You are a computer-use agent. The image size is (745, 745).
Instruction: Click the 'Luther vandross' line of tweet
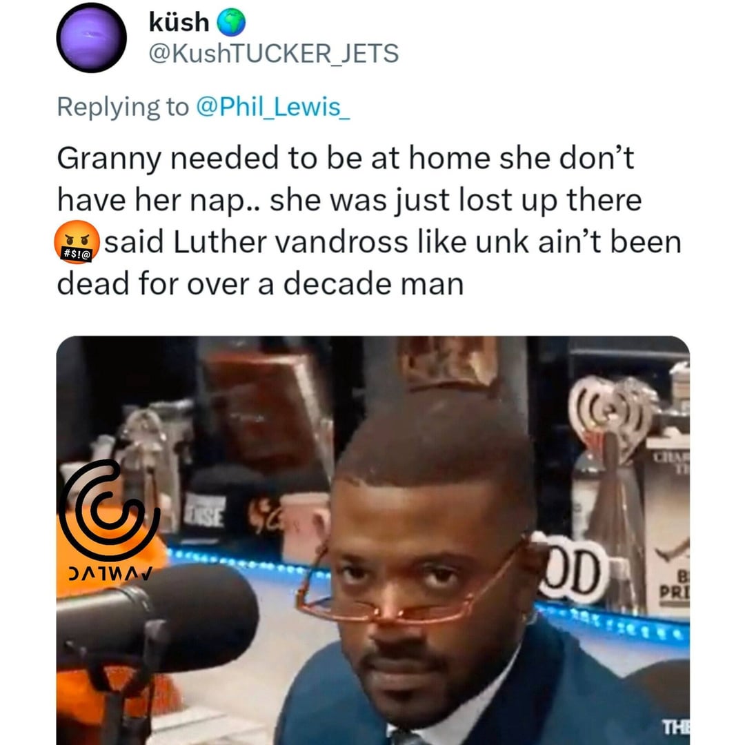tap(393, 242)
